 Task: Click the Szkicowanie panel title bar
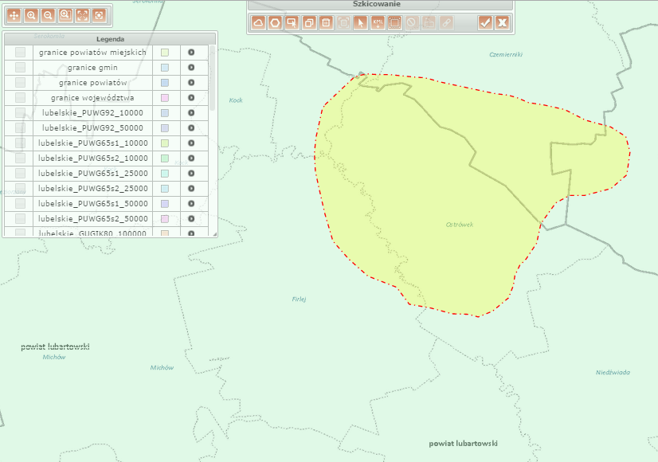380,4
